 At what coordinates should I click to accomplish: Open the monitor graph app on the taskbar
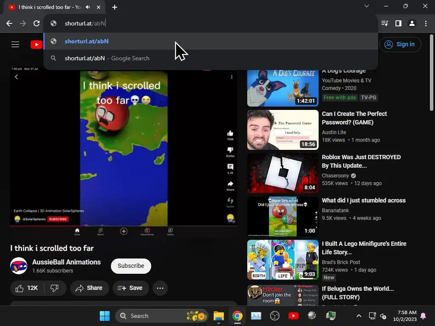[256, 316]
